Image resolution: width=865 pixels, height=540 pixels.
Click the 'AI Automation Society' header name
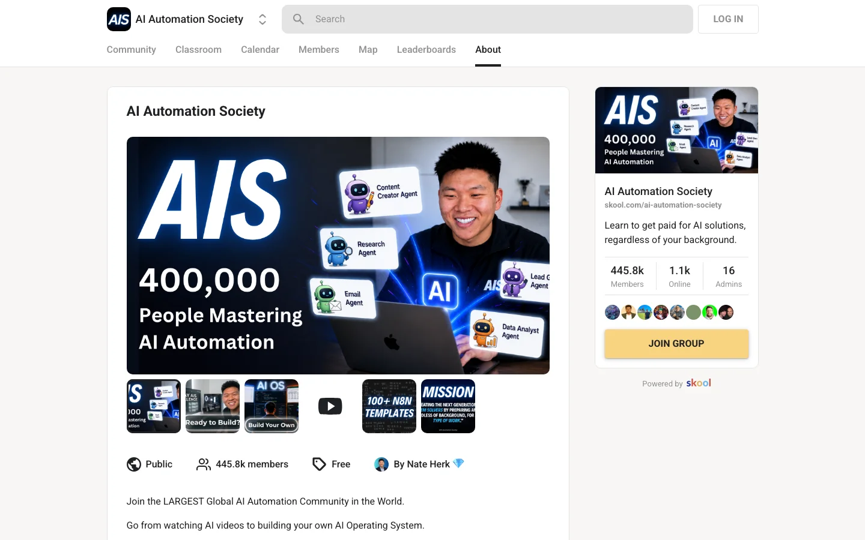pos(189,19)
